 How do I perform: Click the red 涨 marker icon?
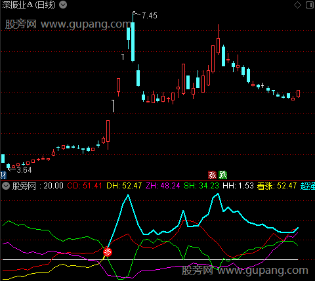tap(212, 175)
